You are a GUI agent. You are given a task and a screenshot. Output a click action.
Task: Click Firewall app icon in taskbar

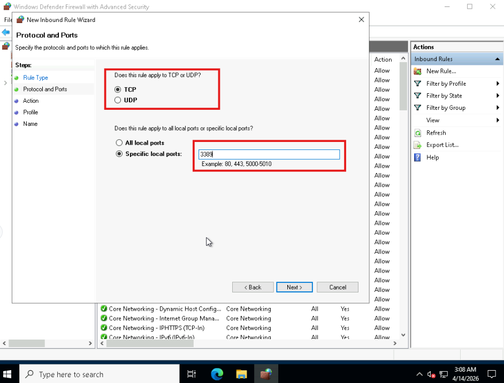click(x=266, y=374)
